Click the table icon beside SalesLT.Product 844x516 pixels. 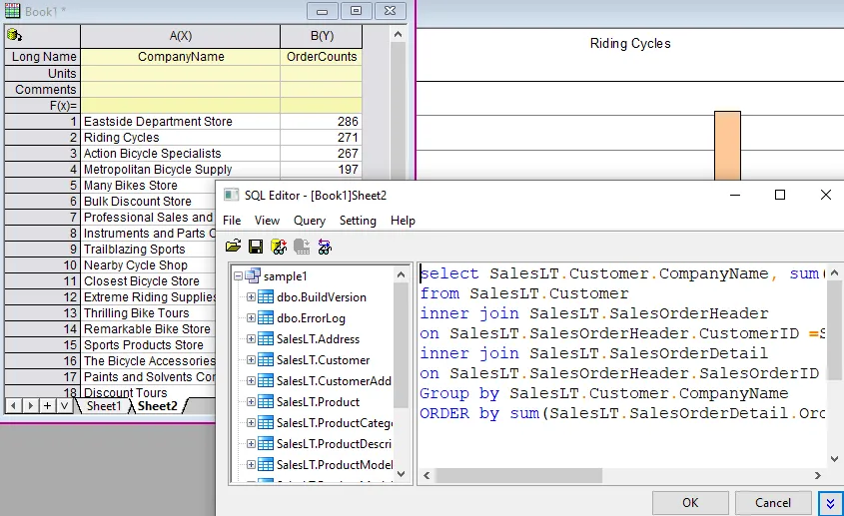(x=266, y=402)
